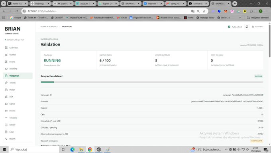The width and height of the screenshot is (271, 153).
Task: Open the Chrome three-dot menu
Action: point(267,11)
